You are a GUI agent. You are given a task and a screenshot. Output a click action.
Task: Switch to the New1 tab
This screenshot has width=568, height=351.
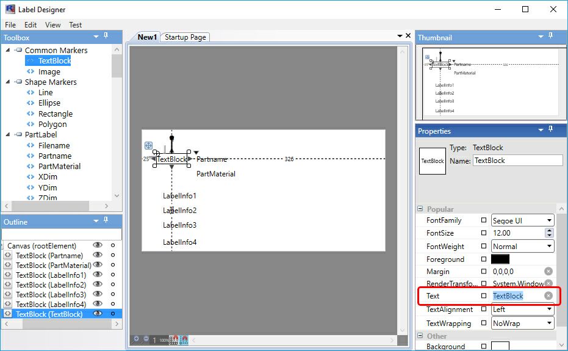point(147,37)
